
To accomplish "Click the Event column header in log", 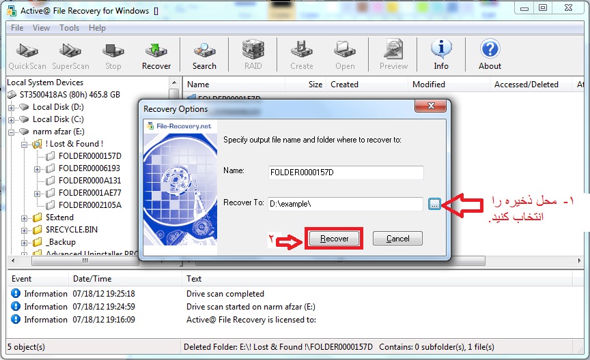I will tap(38, 279).
